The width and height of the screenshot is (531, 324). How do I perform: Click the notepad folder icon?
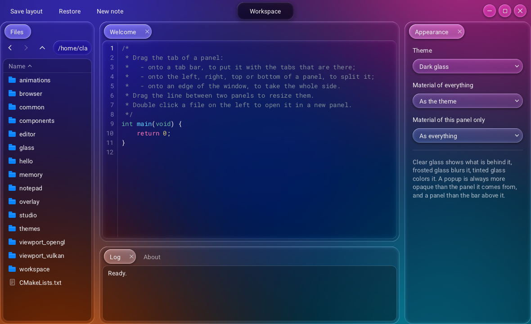click(12, 188)
